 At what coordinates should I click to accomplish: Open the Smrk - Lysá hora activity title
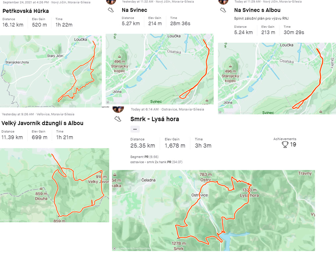tap(155, 119)
